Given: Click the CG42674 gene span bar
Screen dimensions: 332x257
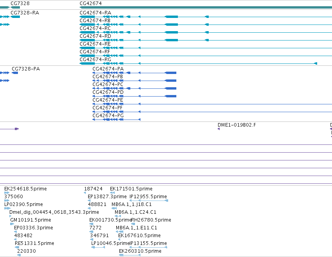Looking at the screenshot, I should coord(206,8).
